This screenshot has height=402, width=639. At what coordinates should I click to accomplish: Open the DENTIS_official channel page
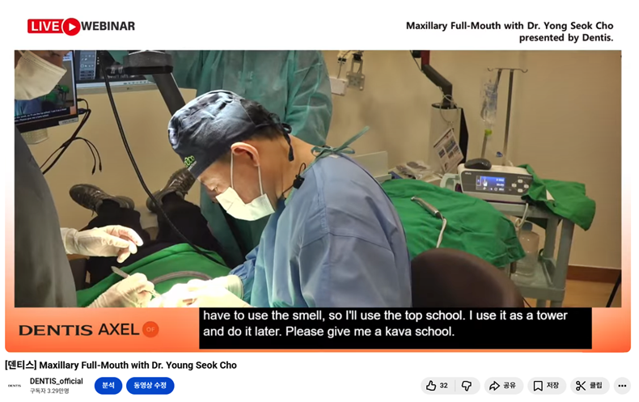point(57,381)
